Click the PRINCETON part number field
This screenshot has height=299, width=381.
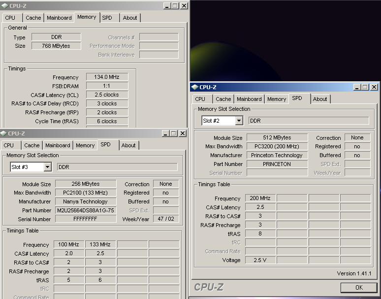point(277,164)
